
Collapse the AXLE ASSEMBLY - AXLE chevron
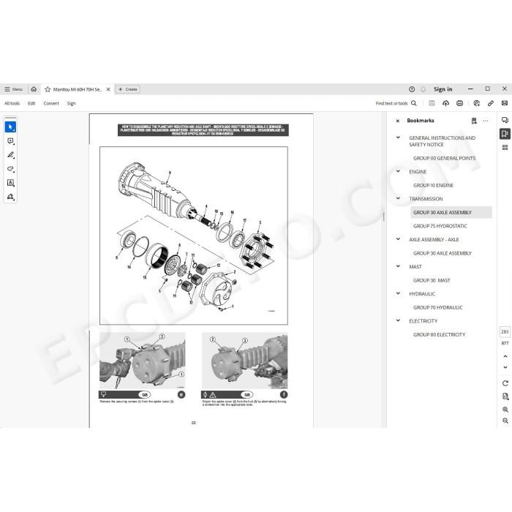point(398,239)
